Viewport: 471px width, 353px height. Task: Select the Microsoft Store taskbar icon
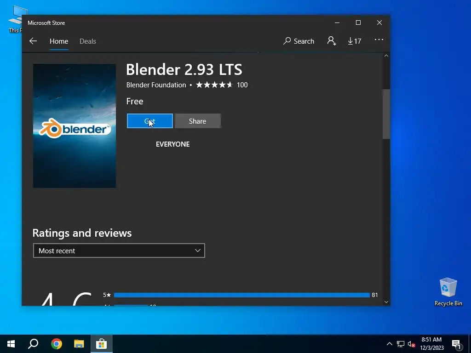pos(102,344)
